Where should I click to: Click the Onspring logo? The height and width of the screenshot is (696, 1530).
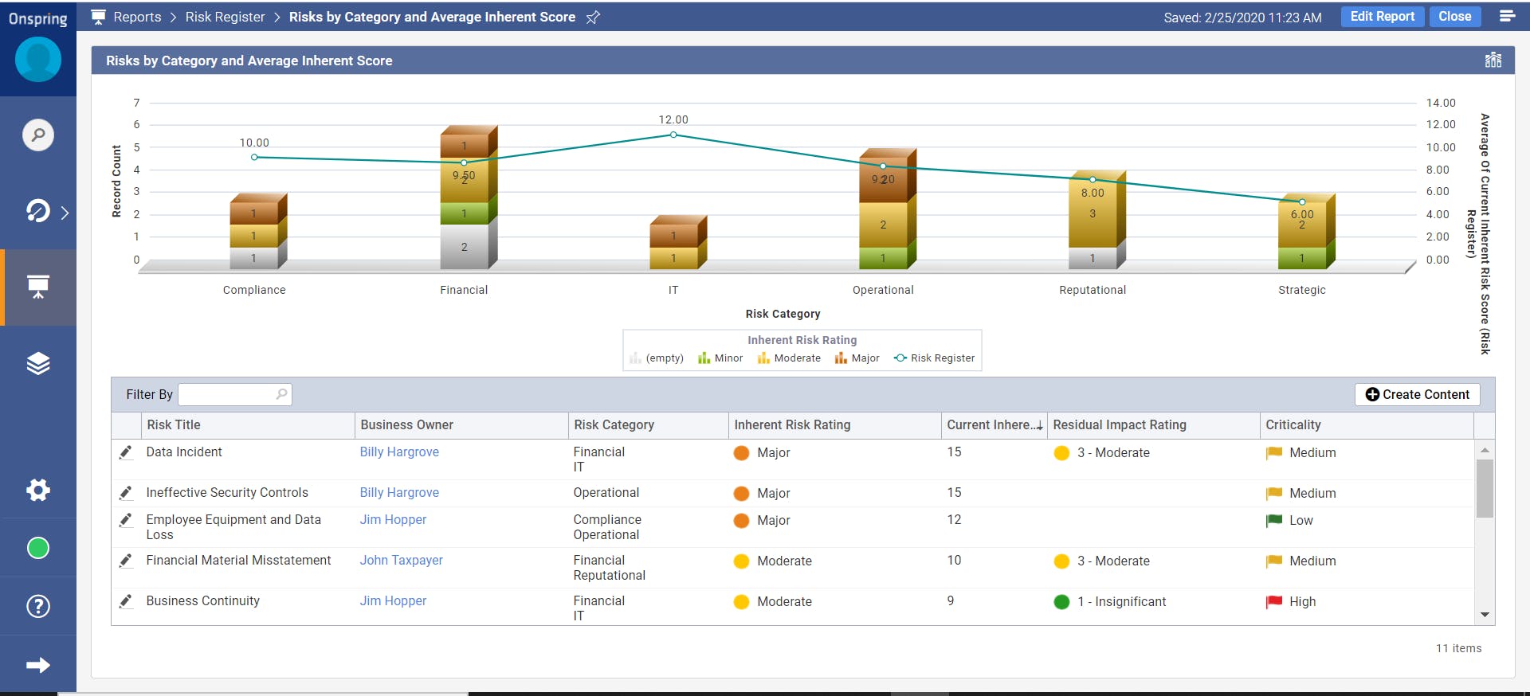[x=38, y=18]
